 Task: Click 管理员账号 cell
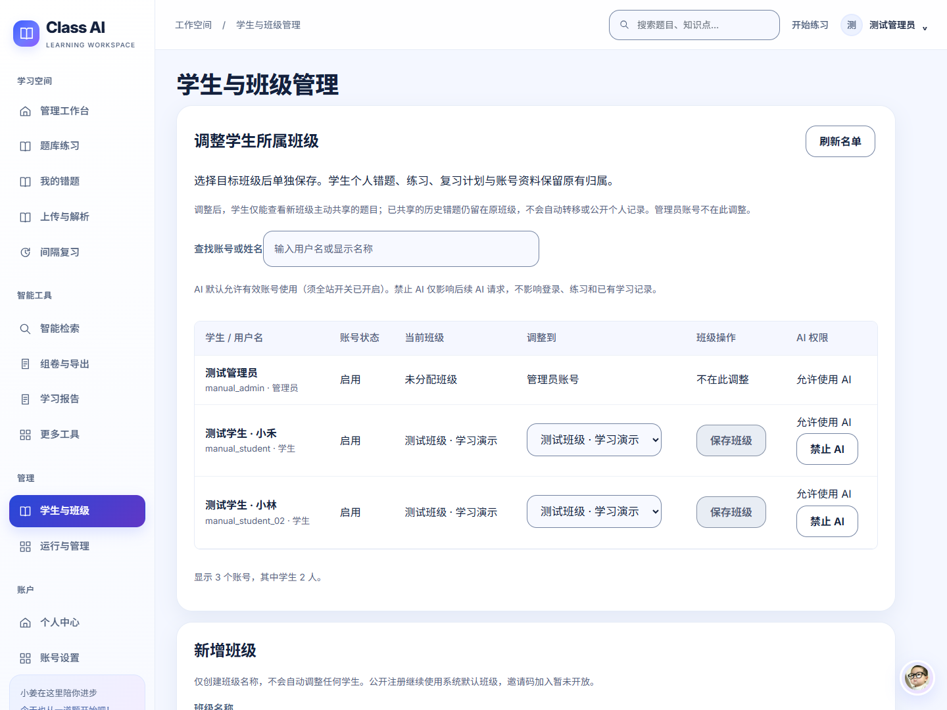552,379
